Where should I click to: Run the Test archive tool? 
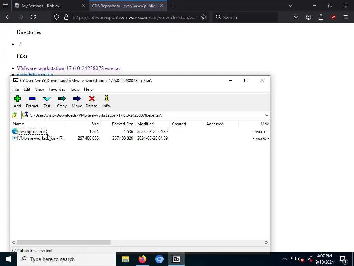[x=47, y=101]
